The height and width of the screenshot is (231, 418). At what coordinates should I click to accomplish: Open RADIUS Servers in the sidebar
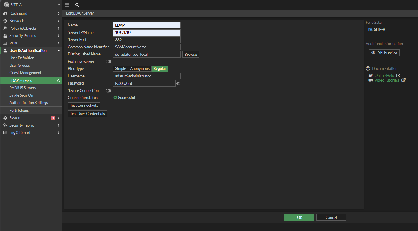(x=23, y=88)
